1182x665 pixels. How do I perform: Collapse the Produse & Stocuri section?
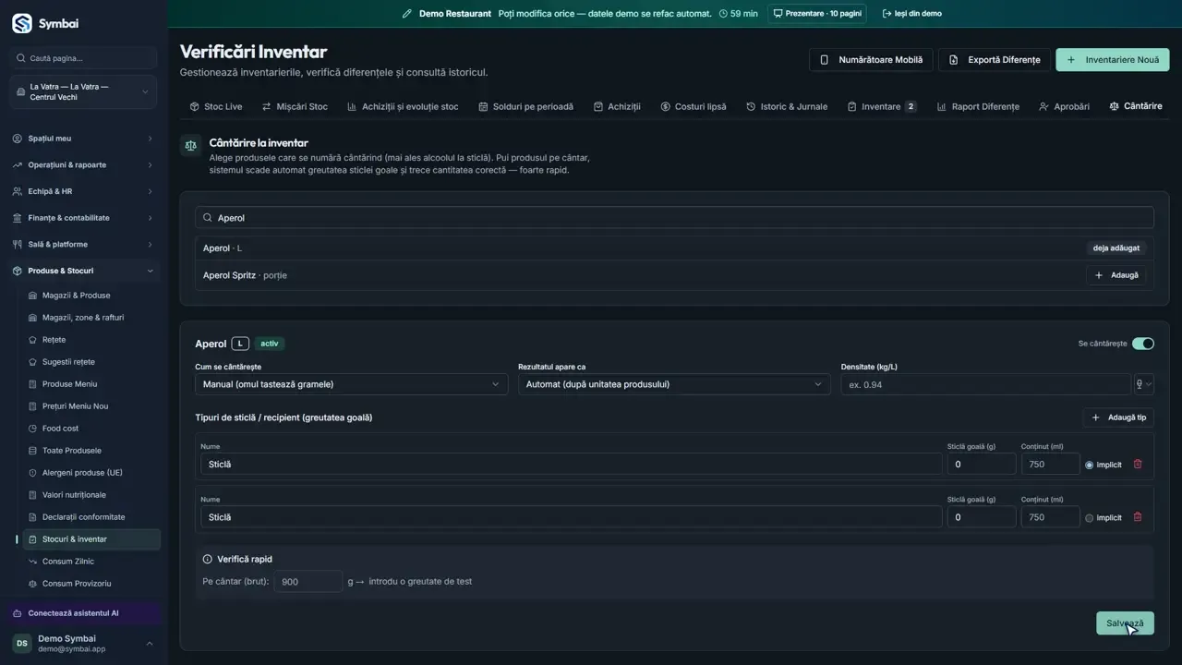[83, 271]
